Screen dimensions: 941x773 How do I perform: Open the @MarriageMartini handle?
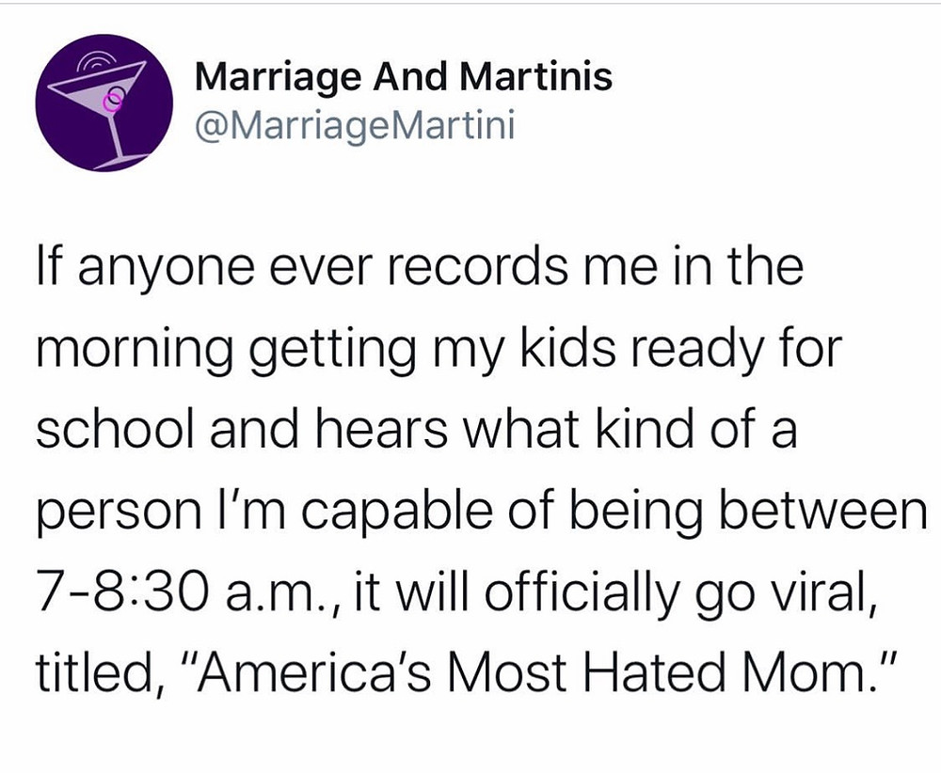pyautogui.click(x=356, y=127)
